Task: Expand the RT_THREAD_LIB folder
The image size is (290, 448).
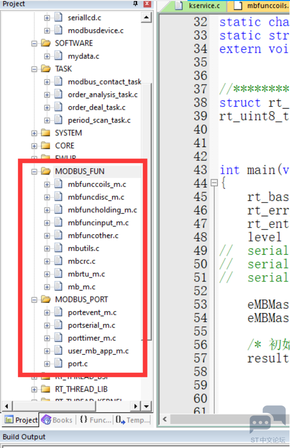Action: [x=34, y=390]
